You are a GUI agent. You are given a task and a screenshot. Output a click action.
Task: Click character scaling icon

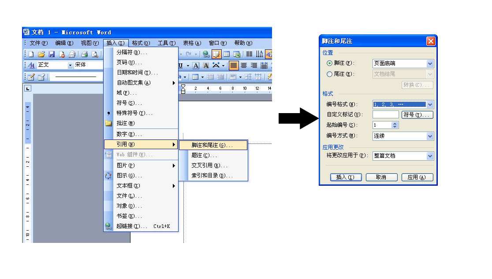click(216, 66)
